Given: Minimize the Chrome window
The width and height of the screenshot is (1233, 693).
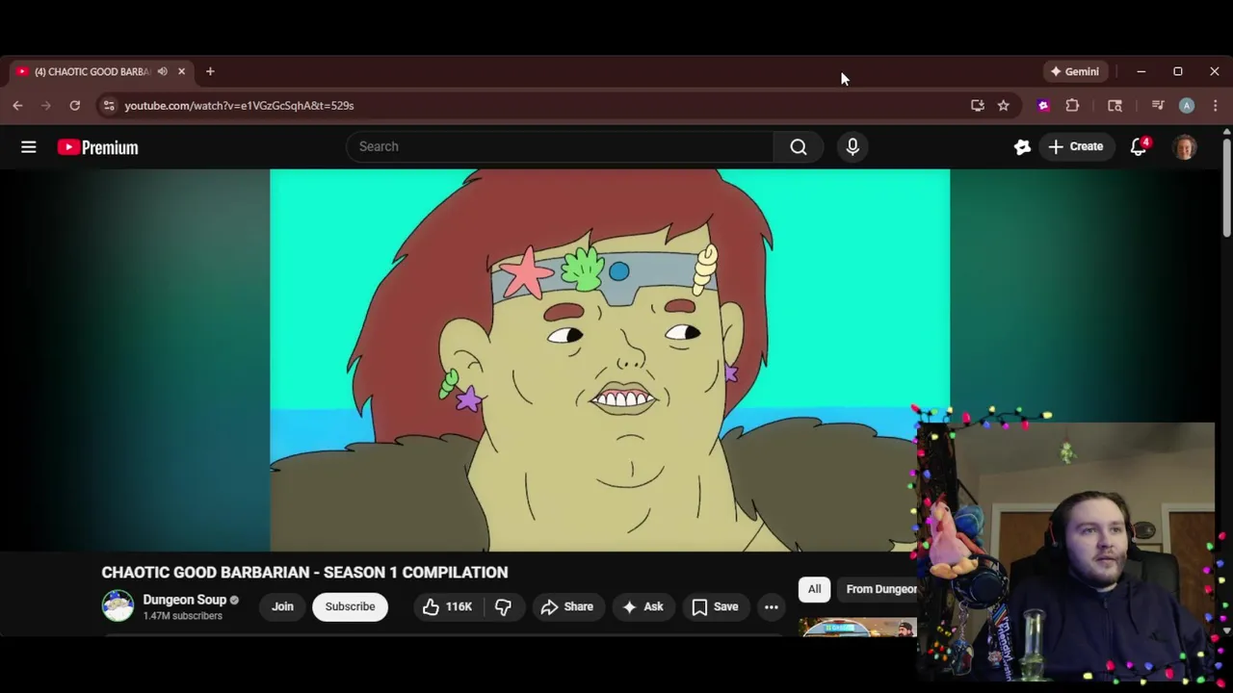Looking at the screenshot, I should (1141, 71).
